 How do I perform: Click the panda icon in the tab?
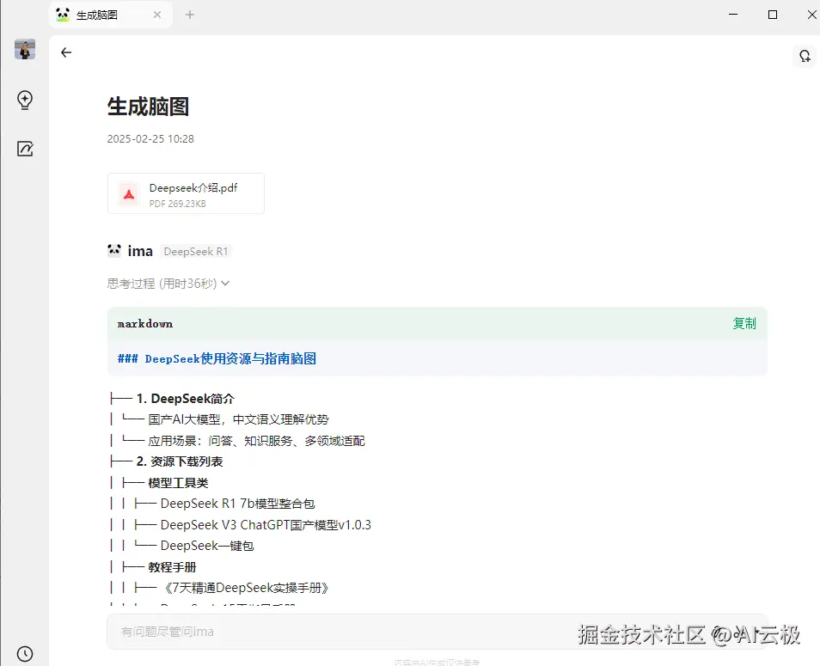pyautogui.click(x=63, y=14)
